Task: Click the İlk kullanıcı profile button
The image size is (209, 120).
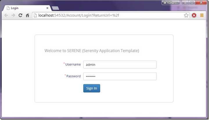Action: coord(171,3)
